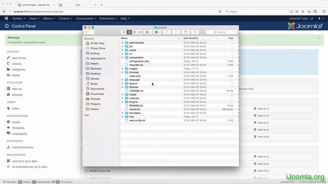
Task: Click View Site in status bar
Action: point(9,182)
